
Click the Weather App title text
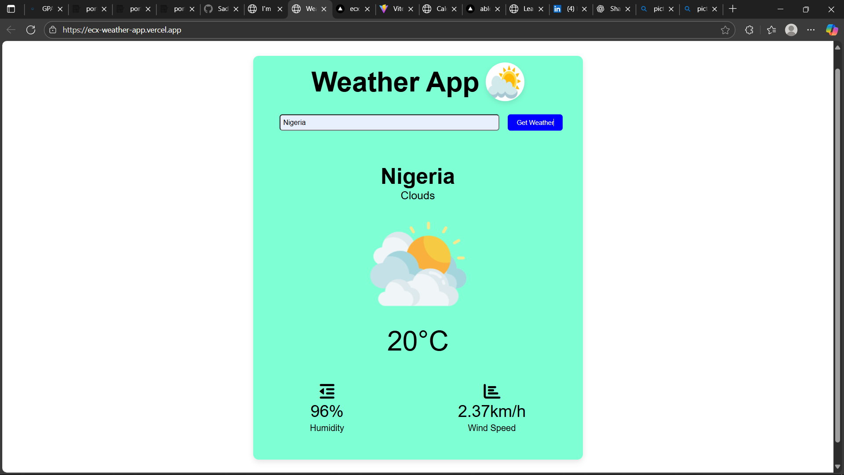click(x=395, y=82)
